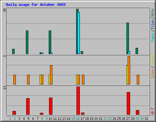
Task: Click the red KB bar for day 16
Action: [x=78, y=101]
